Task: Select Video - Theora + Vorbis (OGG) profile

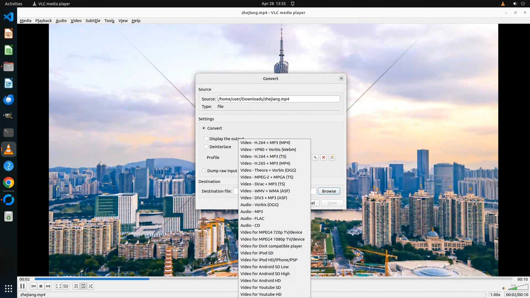Action: [268, 170]
